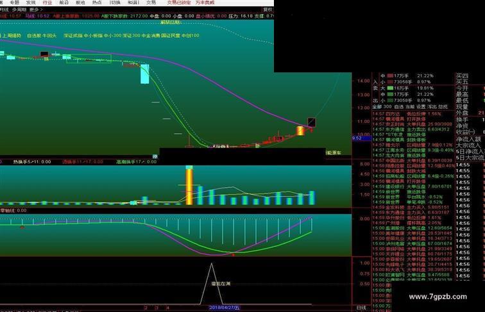This screenshot has width=485, height=312.
Task: Click the 最高 quote field label
Action: pos(462,95)
